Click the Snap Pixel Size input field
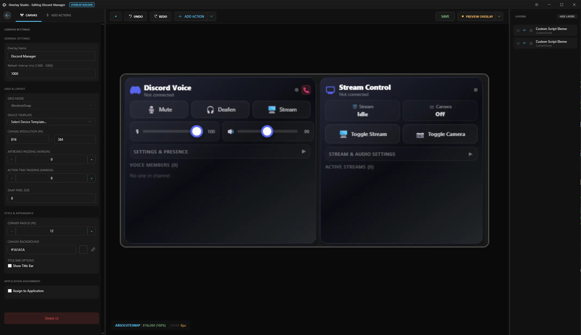Image resolution: width=581 pixels, height=335 pixels. (51, 198)
